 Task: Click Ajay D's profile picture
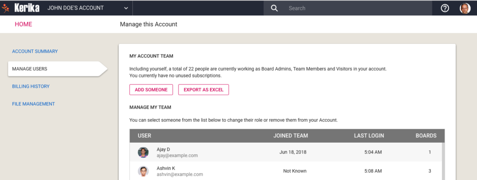(143, 152)
